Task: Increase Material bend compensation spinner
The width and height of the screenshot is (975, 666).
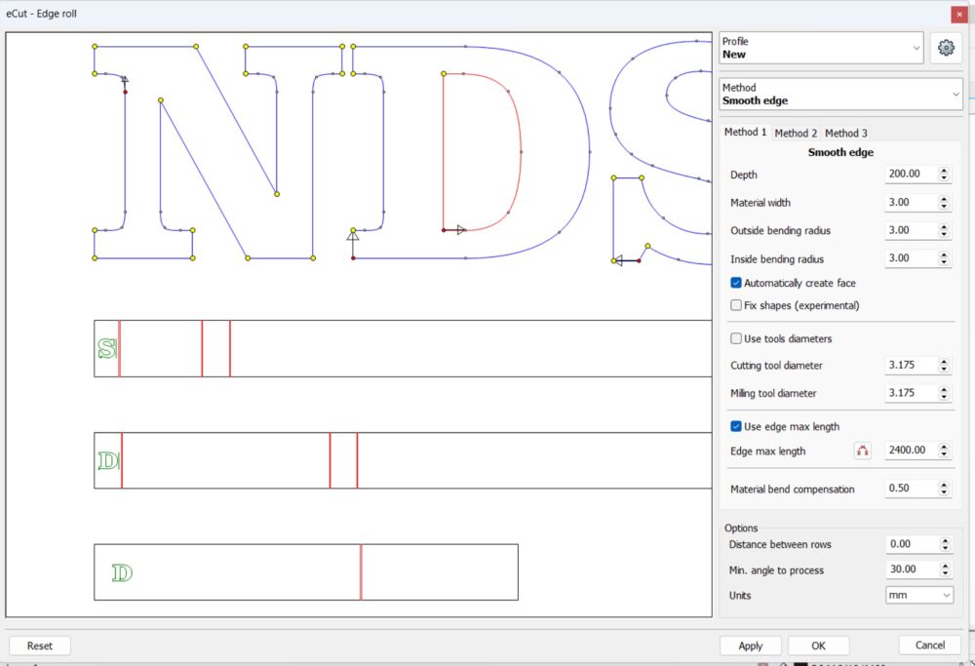Action: point(944,485)
